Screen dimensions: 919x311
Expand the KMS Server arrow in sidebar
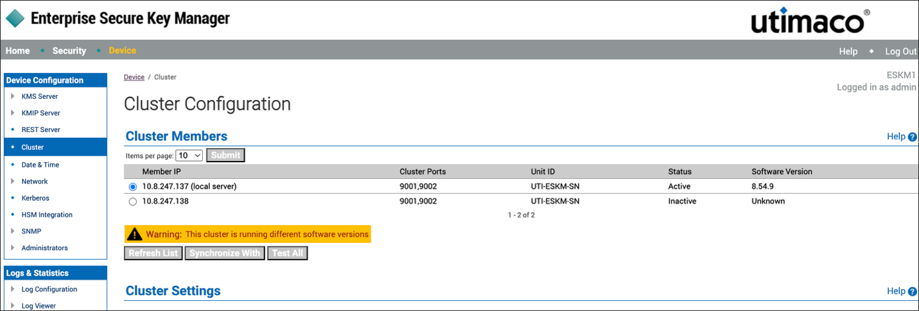(13, 96)
